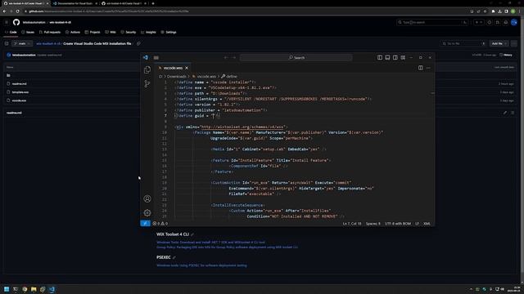Click VS Code remote window status icon
This screenshot has height=294, width=524.
tap(146, 223)
